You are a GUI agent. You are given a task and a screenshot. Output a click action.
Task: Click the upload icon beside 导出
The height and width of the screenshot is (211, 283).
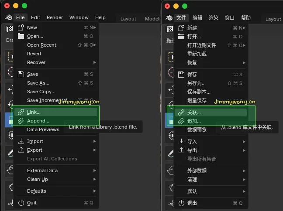pos(181,150)
